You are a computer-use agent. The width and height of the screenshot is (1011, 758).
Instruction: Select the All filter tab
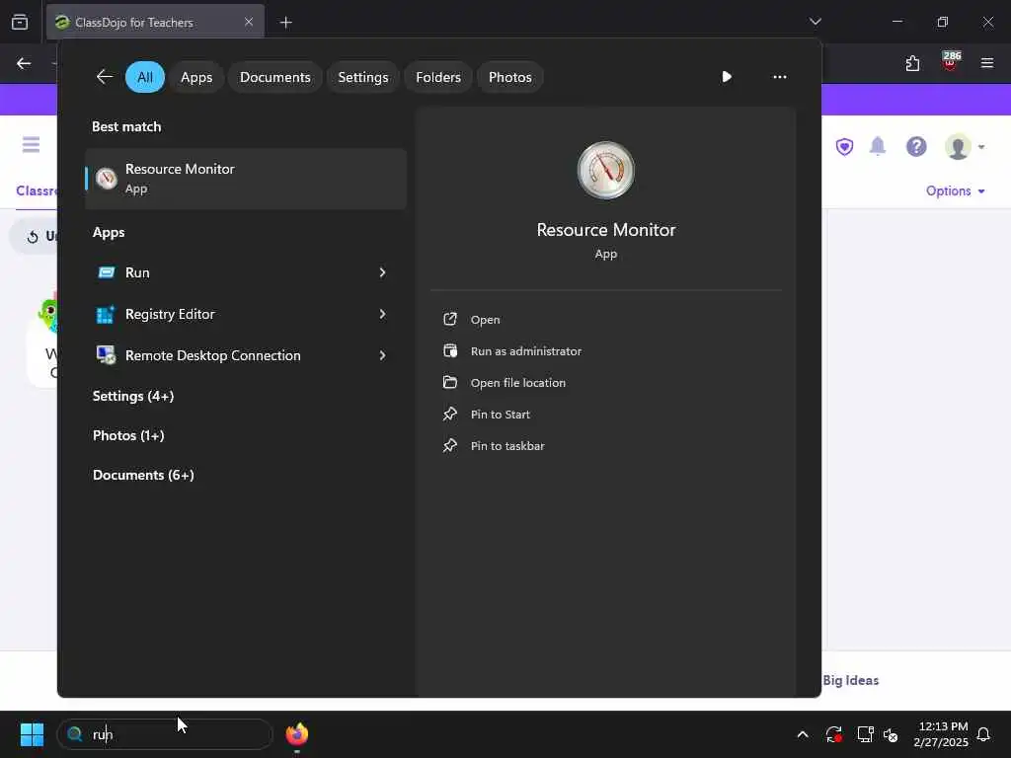[x=145, y=77]
